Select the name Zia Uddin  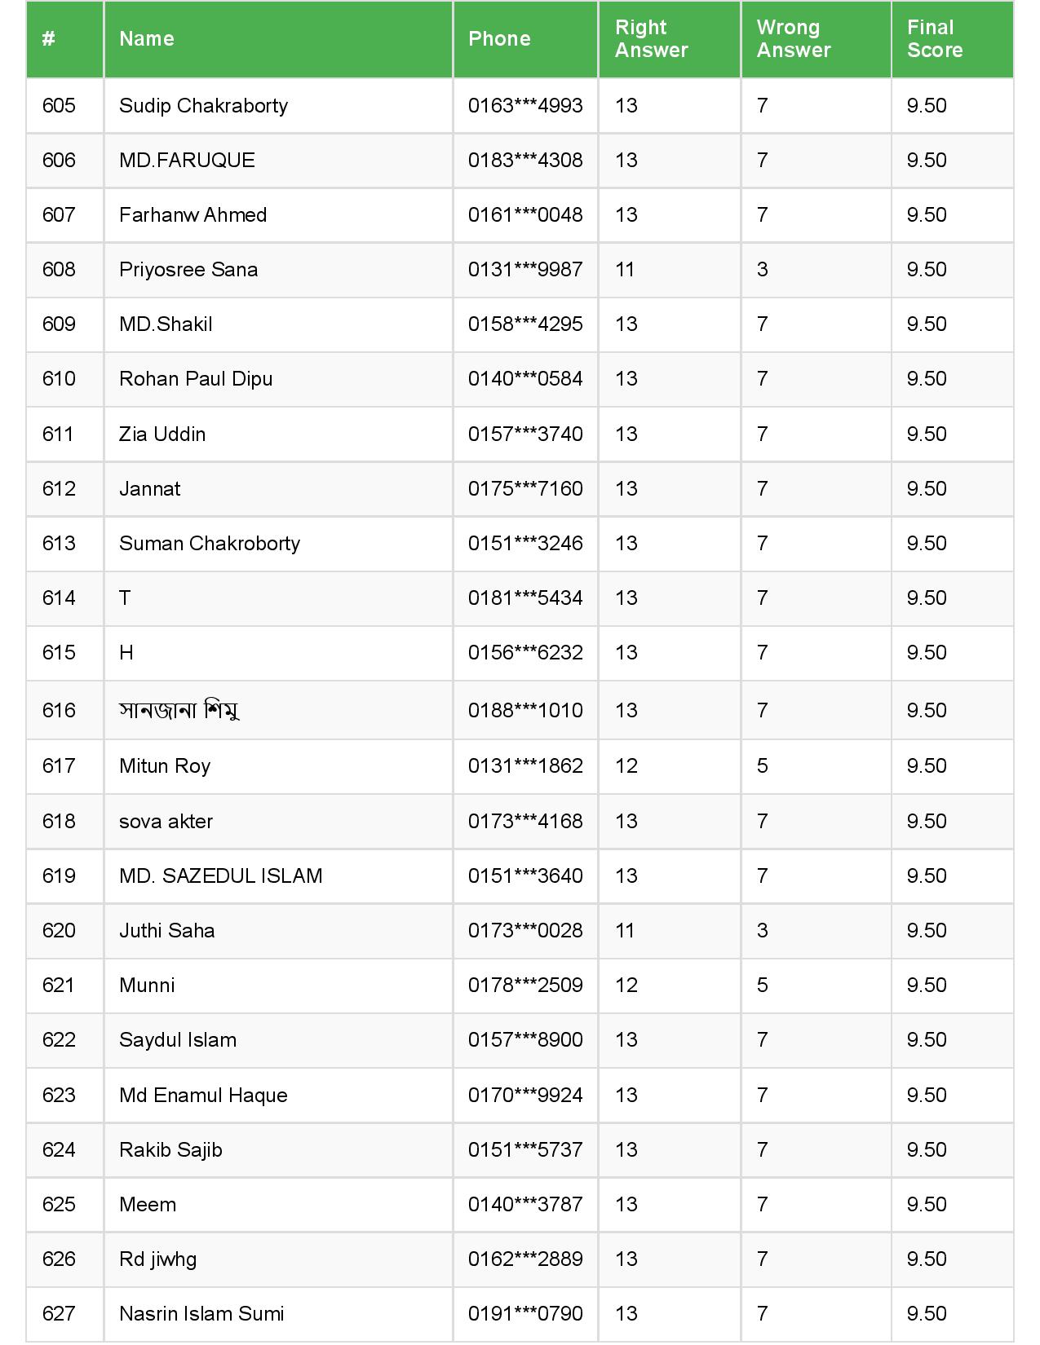(162, 434)
